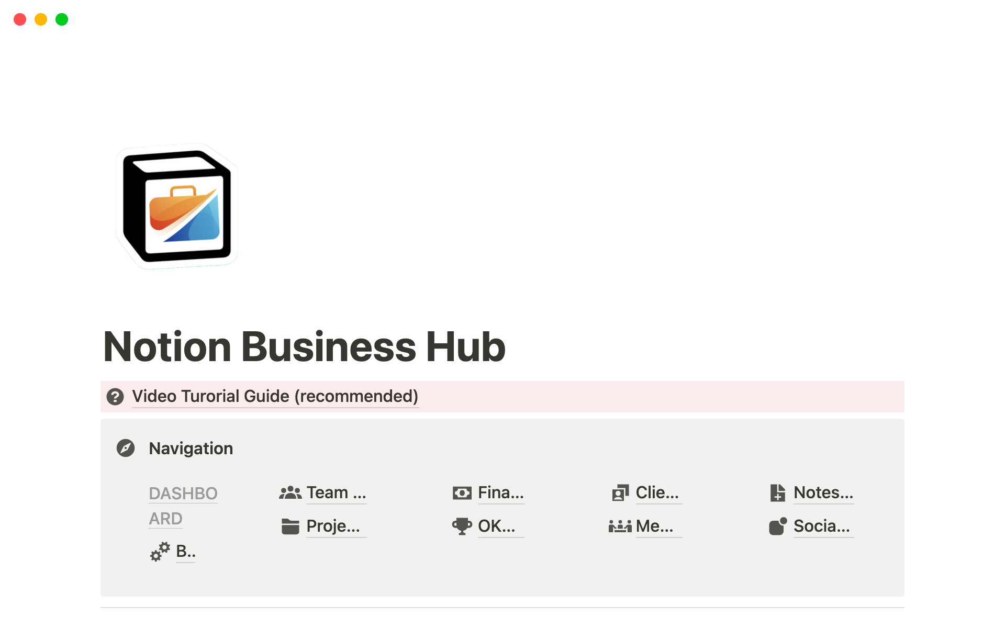
Task: Open Video Tutorial Guide link
Action: click(274, 396)
